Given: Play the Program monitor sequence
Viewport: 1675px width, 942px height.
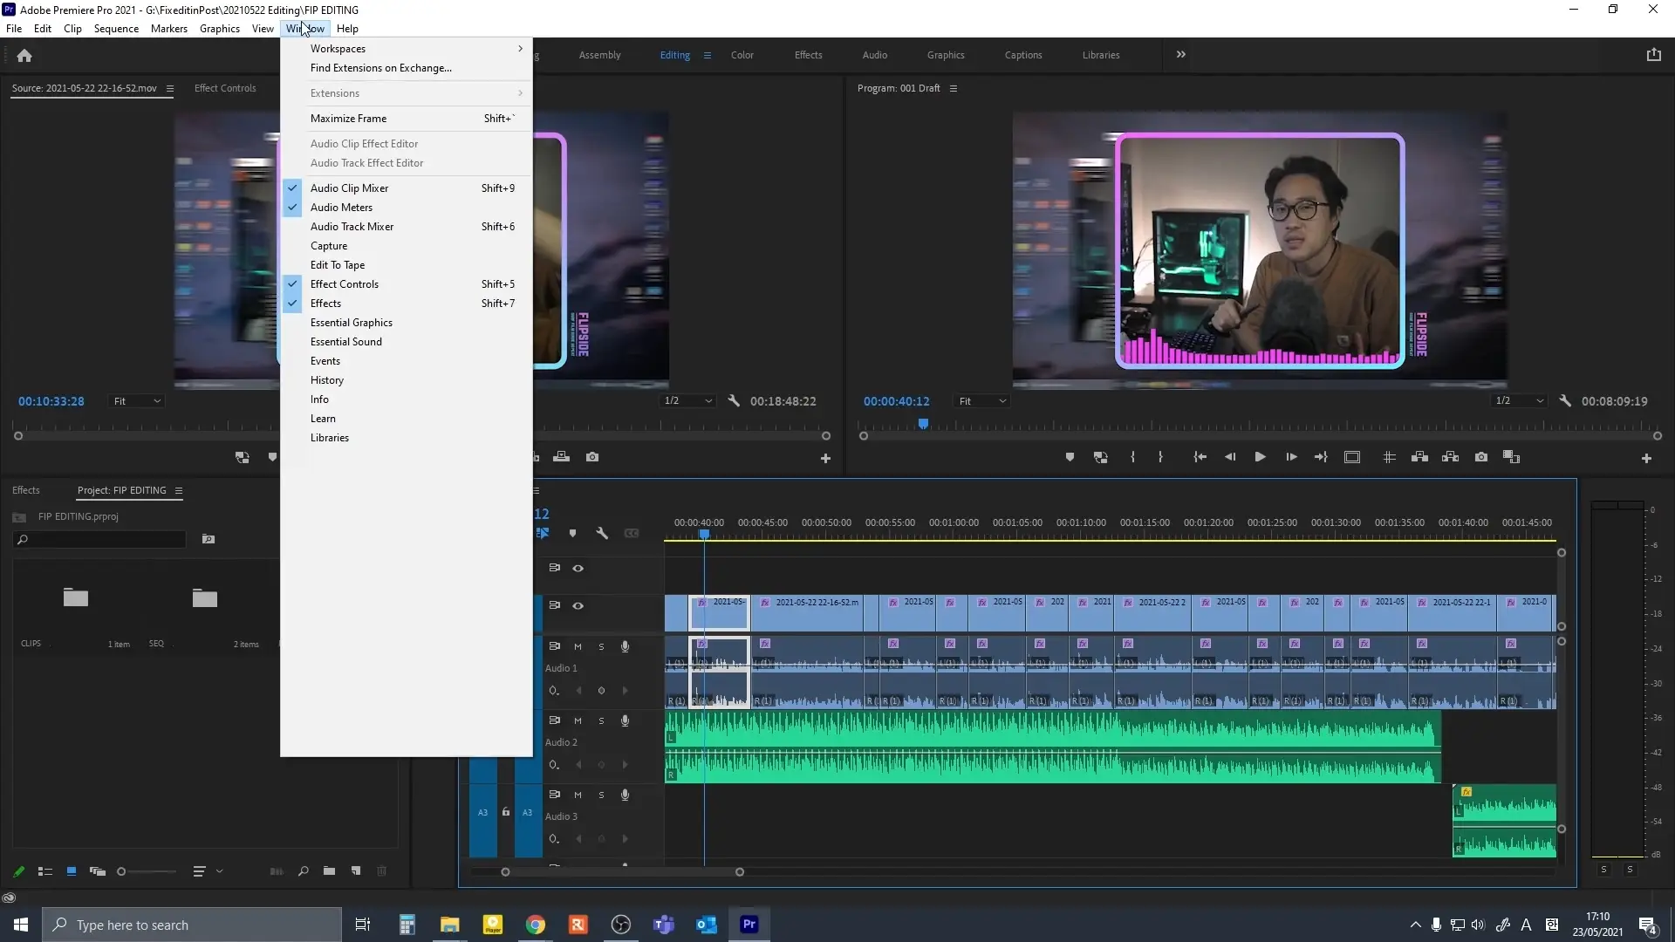Looking at the screenshot, I should [1260, 457].
